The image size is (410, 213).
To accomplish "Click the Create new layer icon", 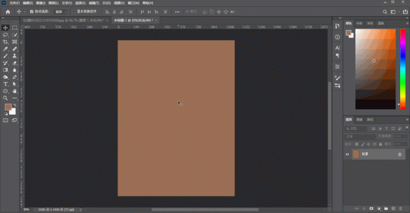I will click(393, 208).
